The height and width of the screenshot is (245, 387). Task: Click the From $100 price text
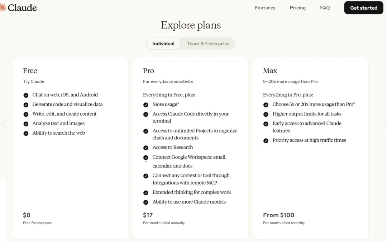tap(279, 215)
